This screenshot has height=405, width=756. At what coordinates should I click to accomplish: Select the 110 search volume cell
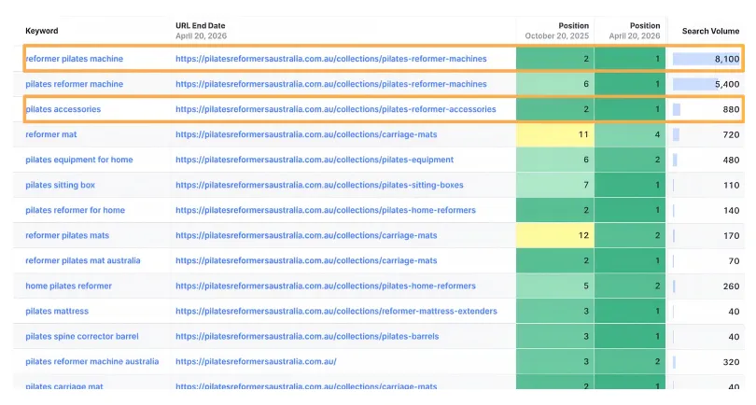click(707, 185)
